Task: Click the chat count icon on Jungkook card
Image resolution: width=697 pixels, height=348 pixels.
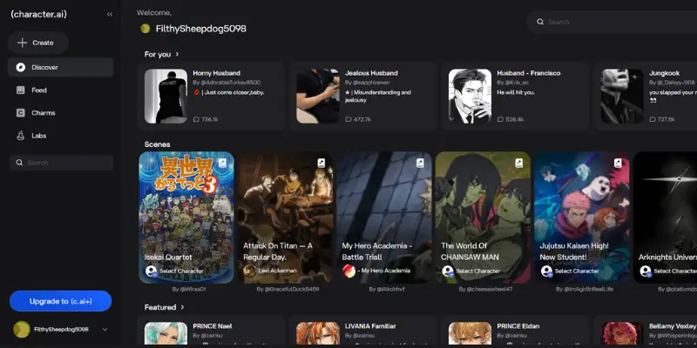Action: coord(652,119)
